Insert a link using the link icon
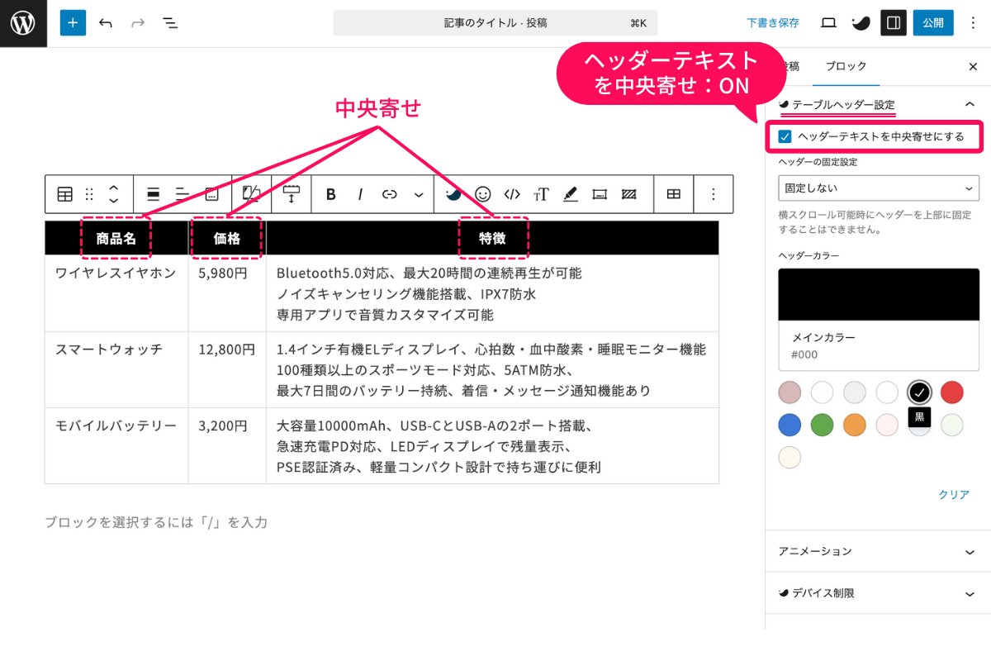This screenshot has width=991, height=661. (x=388, y=194)
